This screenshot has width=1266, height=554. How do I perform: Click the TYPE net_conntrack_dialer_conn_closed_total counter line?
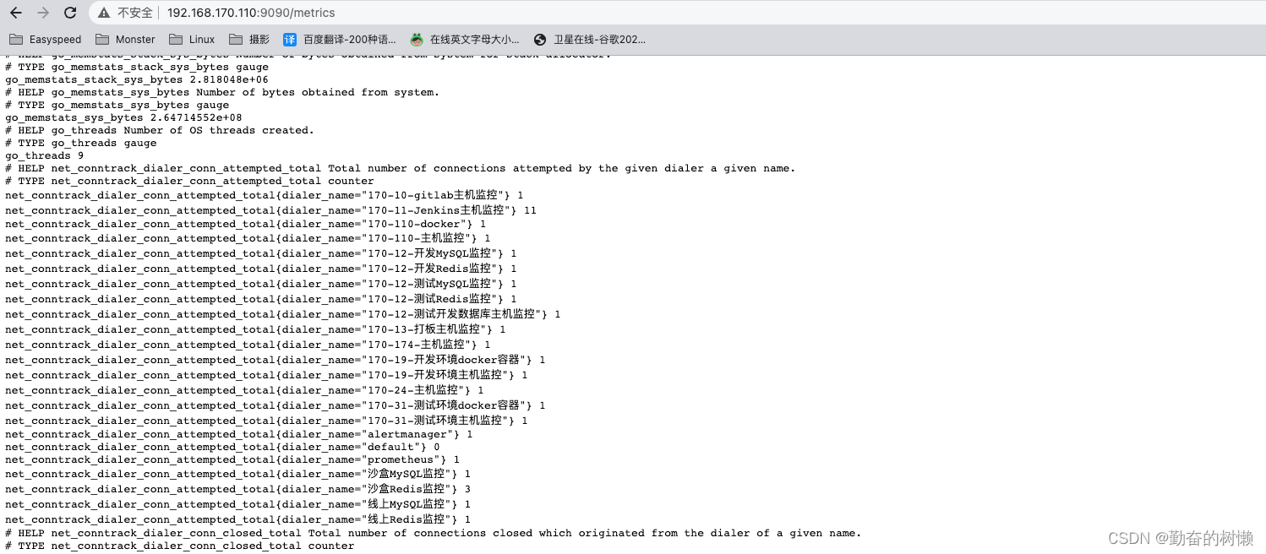point(180,546)
